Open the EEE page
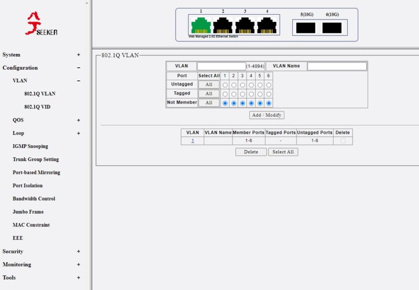Screen dimensions: 419x290 pyautogui.click(x=18, y=238)
